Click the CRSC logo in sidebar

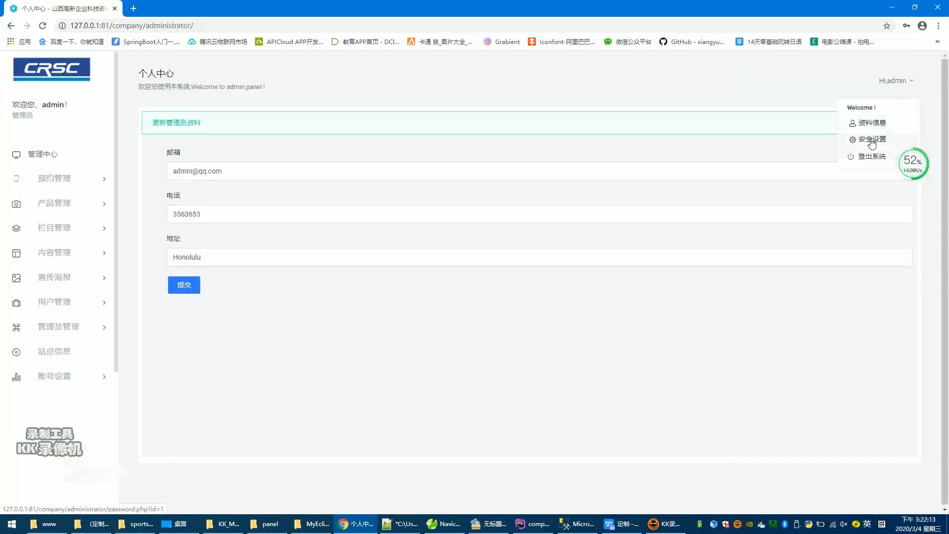51,69
